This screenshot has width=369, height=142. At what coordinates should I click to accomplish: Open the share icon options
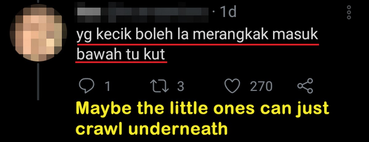(x=305, y=86)
